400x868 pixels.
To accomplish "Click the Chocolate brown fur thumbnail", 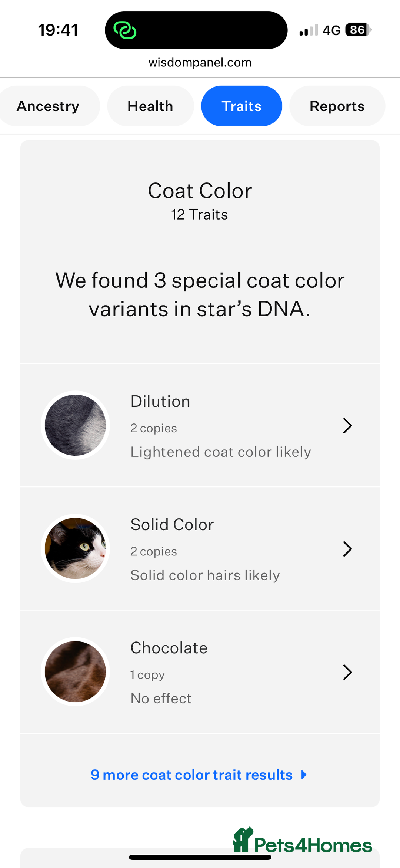I will (75, 671).
